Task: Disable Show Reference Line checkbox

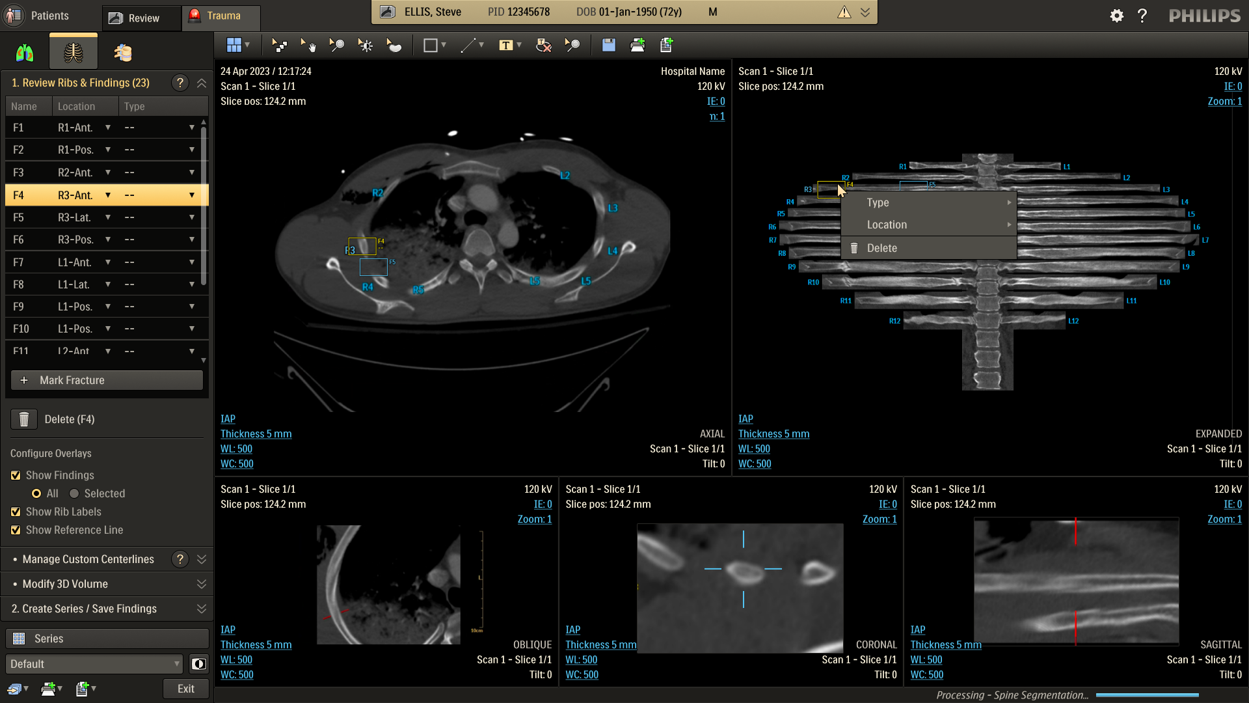Action: [16, 530]
